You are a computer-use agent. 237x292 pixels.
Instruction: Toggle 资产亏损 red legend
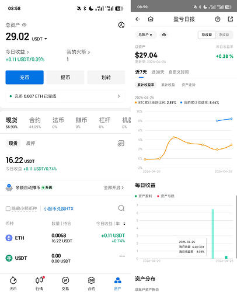coord(166,196)
